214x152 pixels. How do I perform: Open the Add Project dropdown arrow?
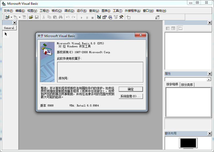tap(11, 17)
